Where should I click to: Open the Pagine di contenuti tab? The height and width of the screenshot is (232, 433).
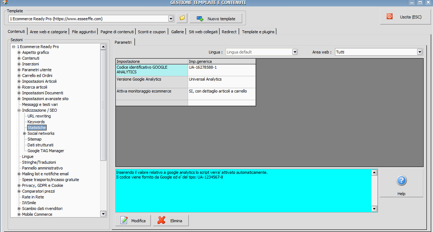coord(117,32)
